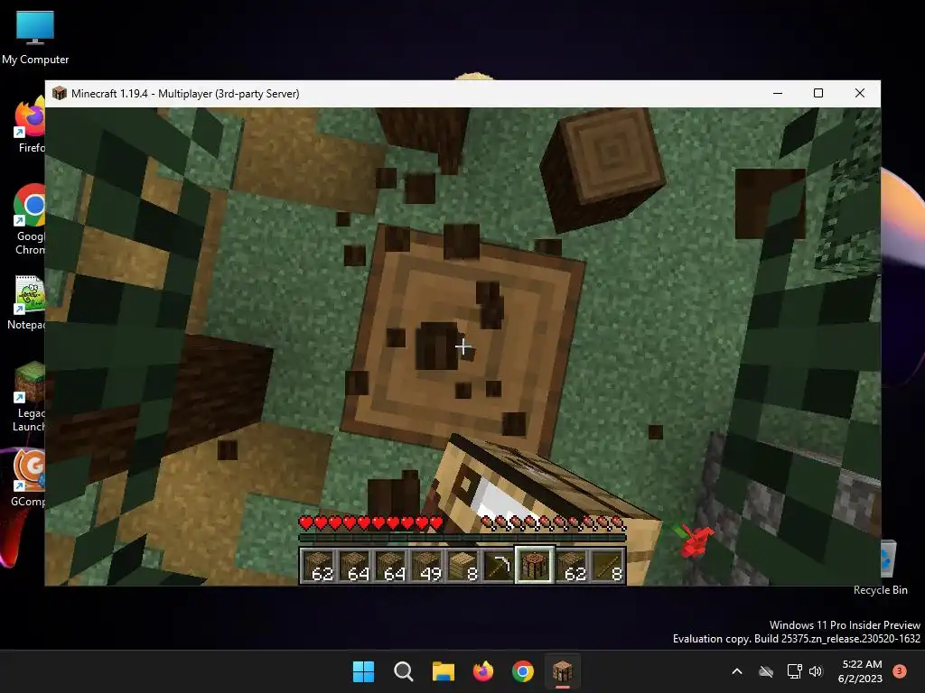Open the network status tray icon
This screenshot has width=925, height=693.
(x=794, y=671)
